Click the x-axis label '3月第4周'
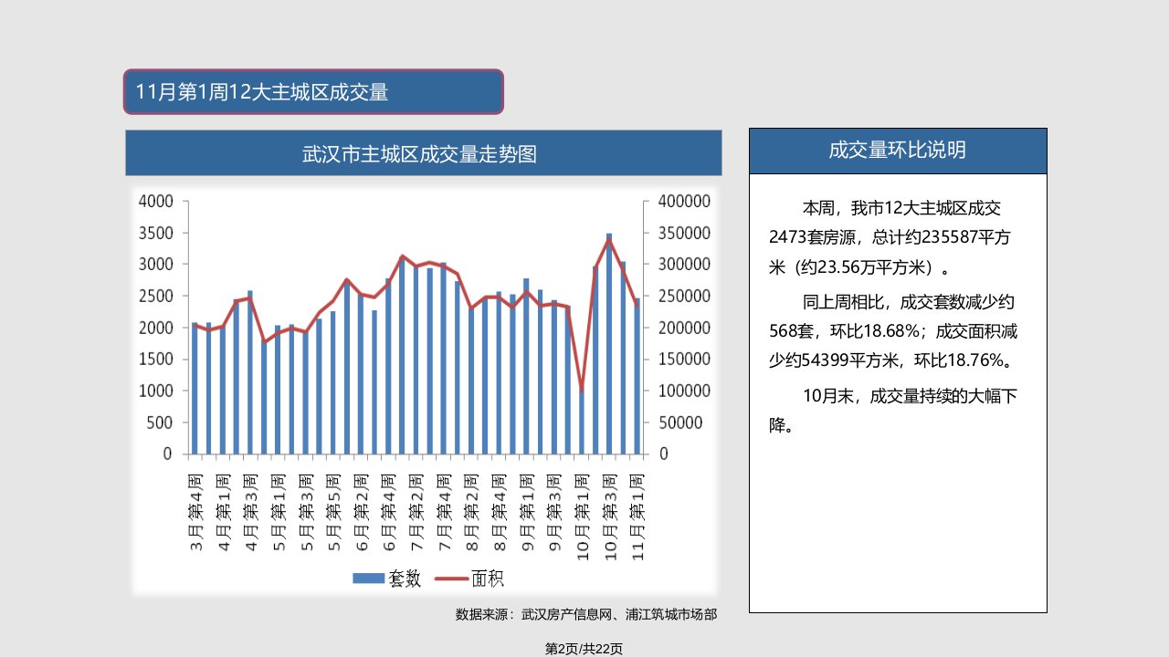Screen dimensions: 1169x657 195,512
